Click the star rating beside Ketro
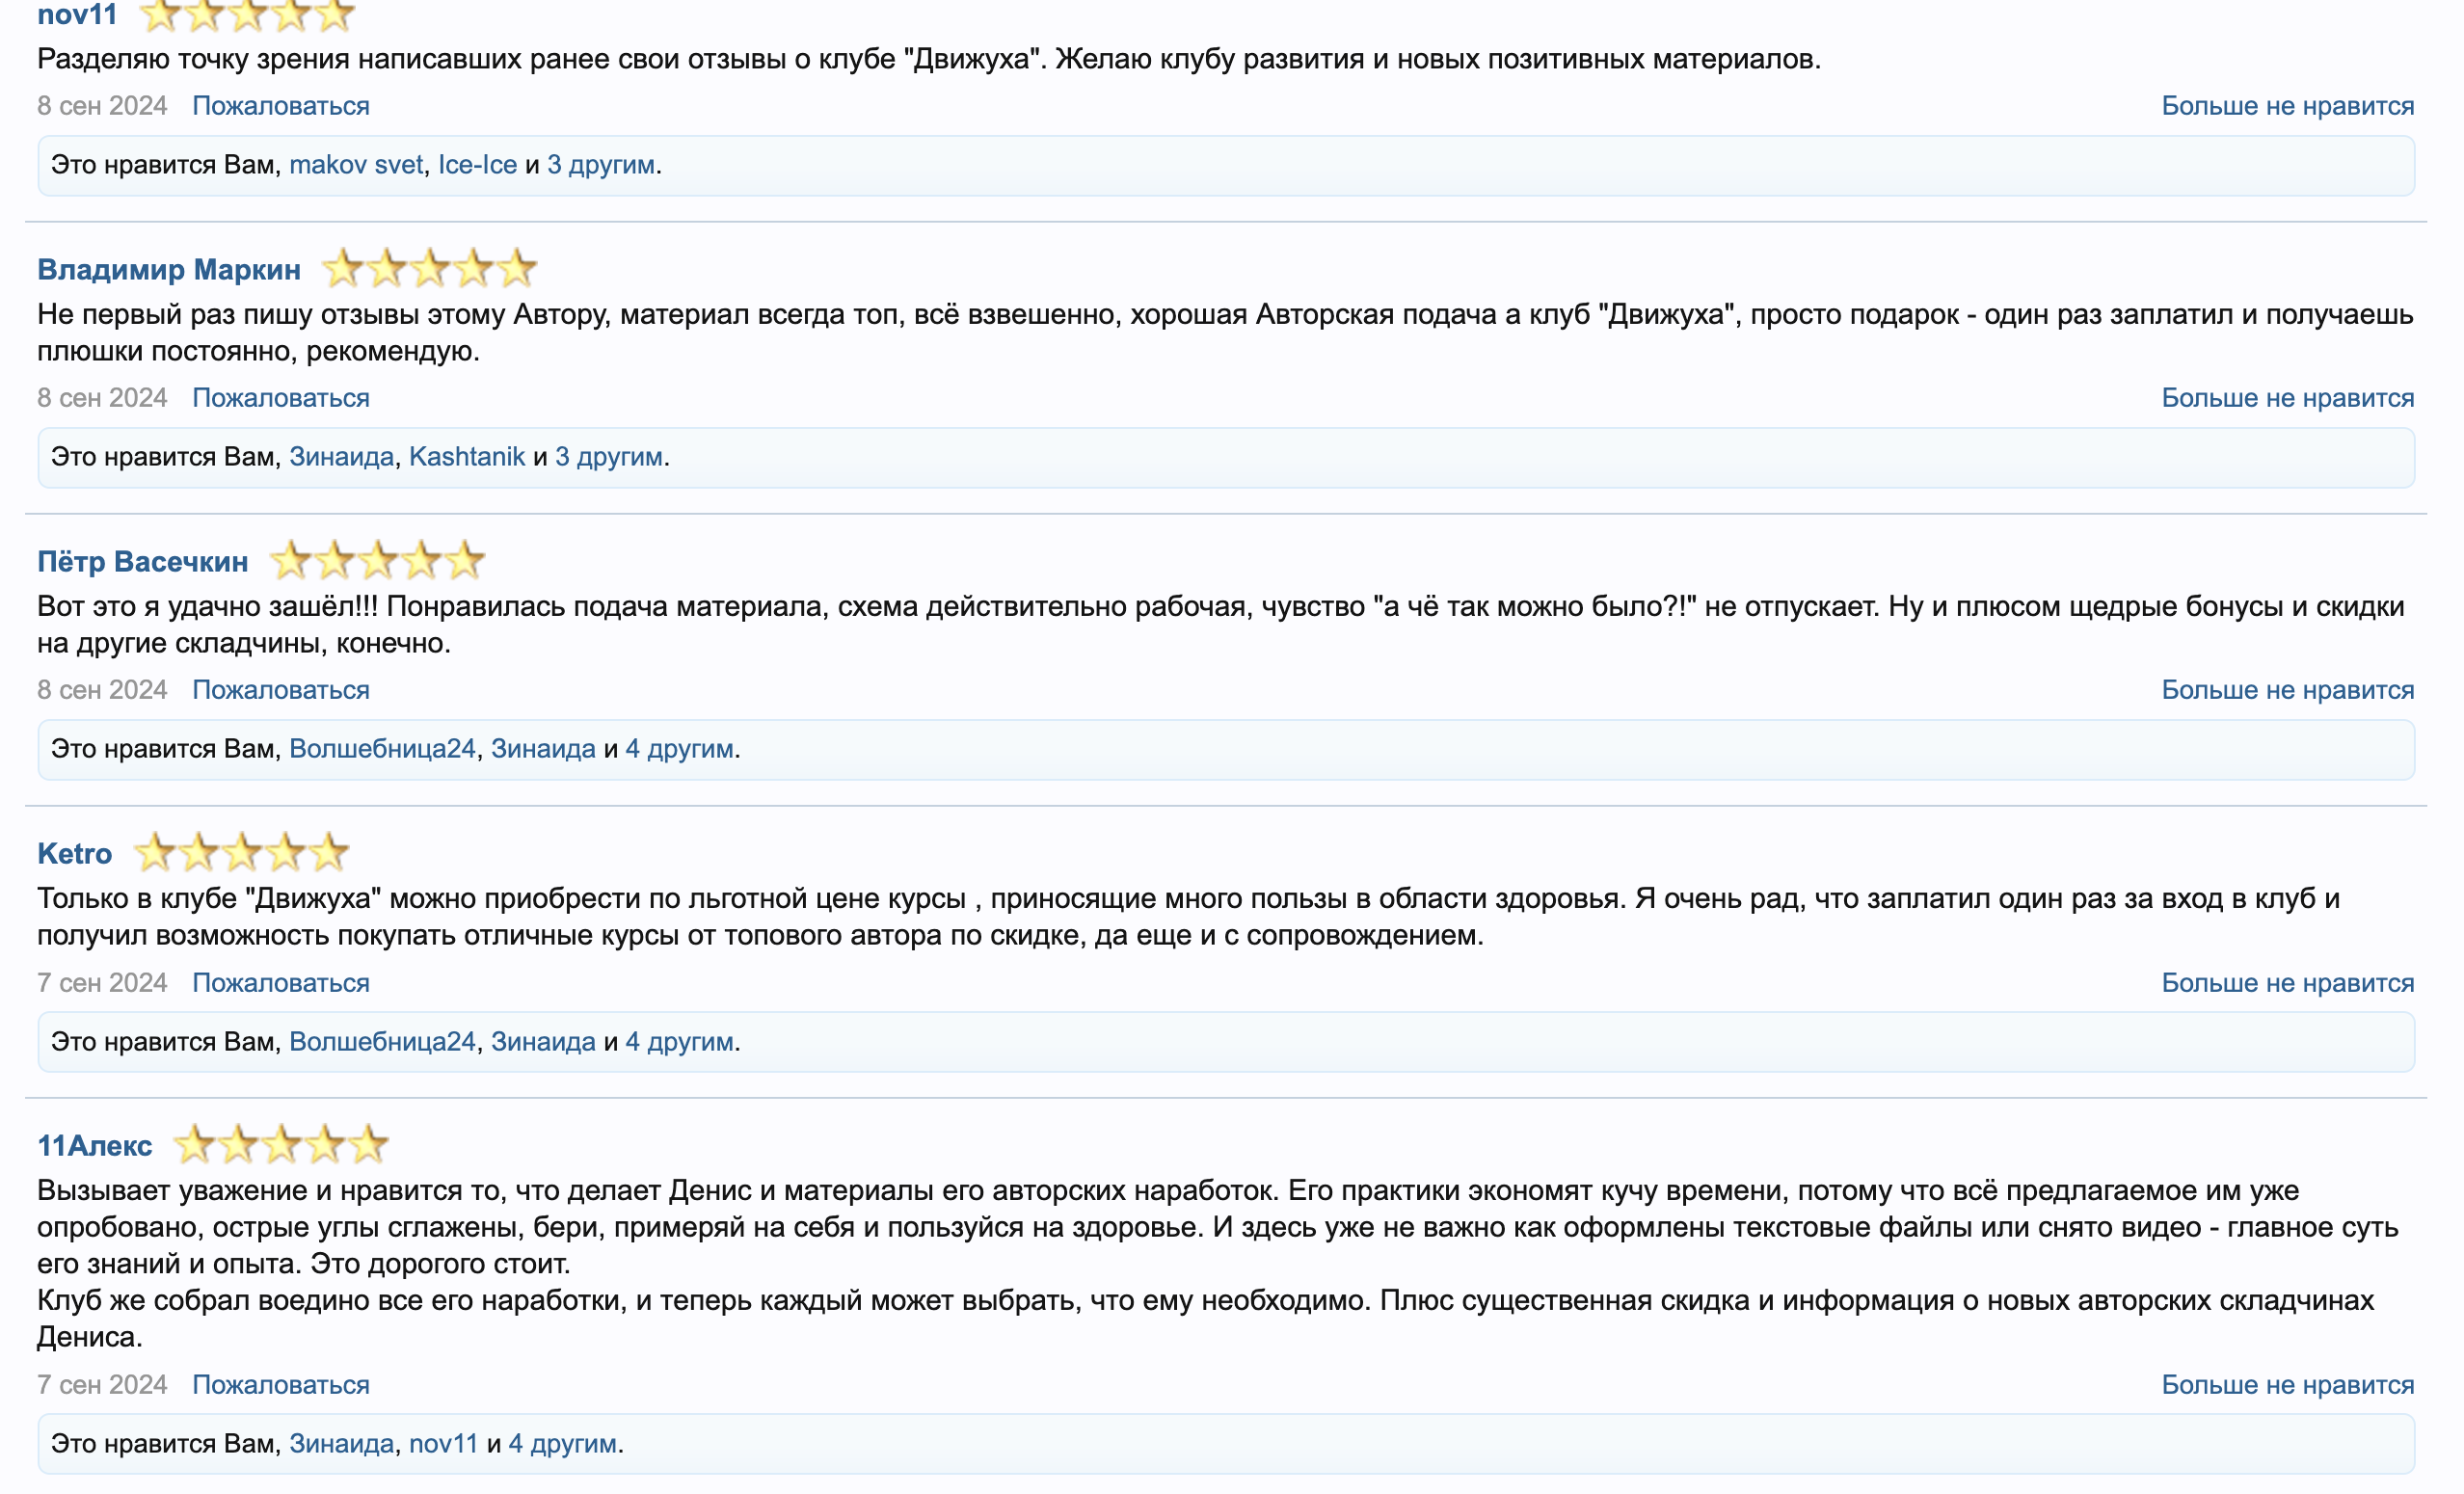 click(241, 853)
